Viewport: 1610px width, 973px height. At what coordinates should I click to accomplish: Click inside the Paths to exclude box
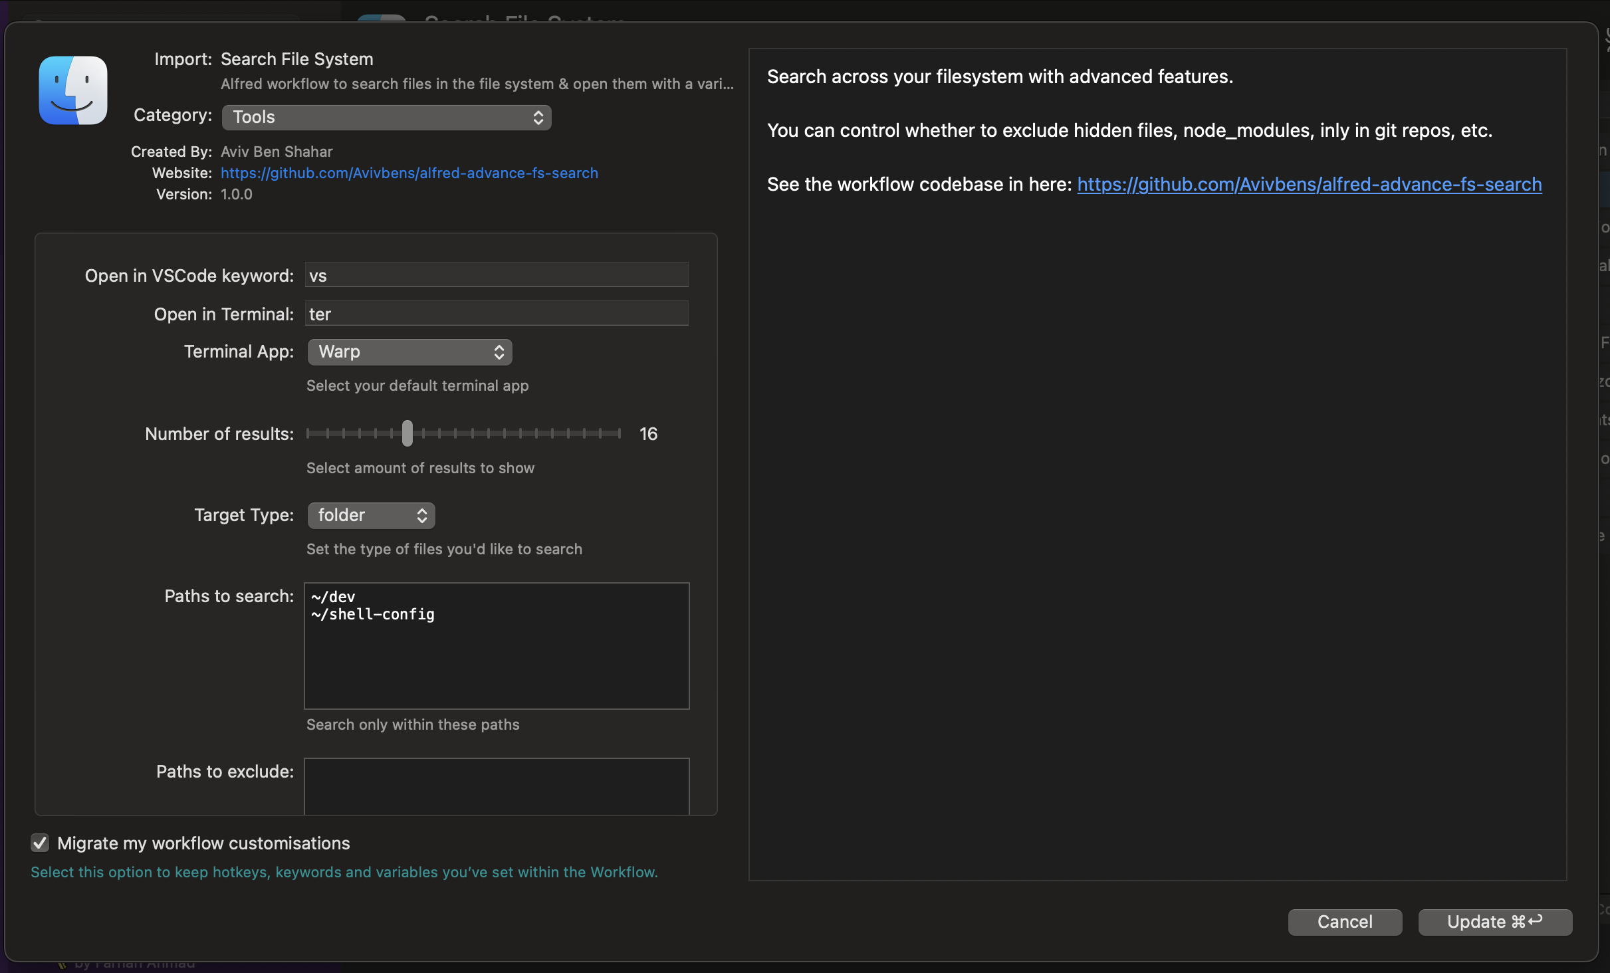pos(496,786)
